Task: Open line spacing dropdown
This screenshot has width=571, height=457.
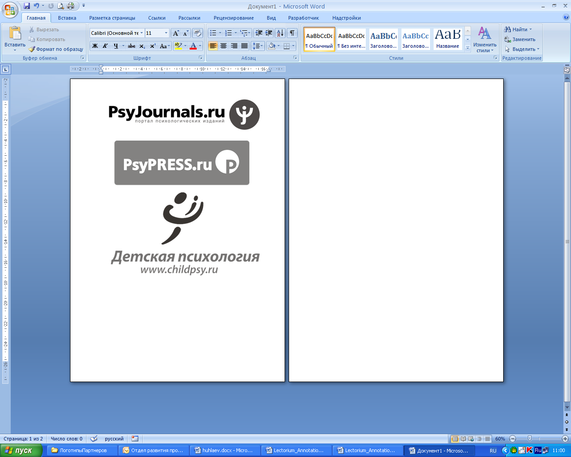Action: [258, 46]
